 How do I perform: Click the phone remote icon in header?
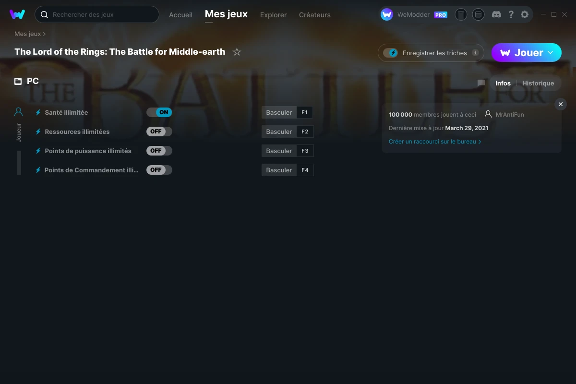(461, 14)
